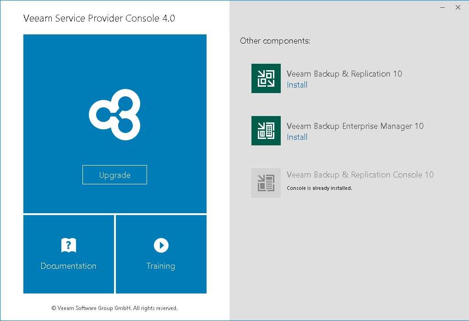469x321 pixels.
Task: Click the Veeam Backup Enterprise Manager 10 icon
Action: [266, 131]
